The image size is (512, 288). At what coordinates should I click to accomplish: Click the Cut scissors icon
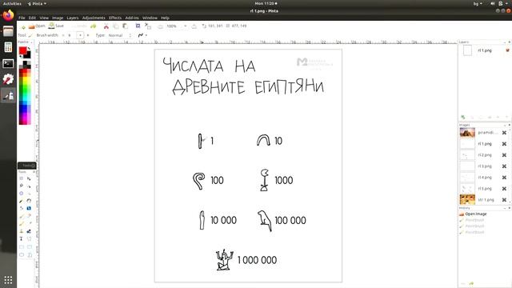[x=106, y=26]
